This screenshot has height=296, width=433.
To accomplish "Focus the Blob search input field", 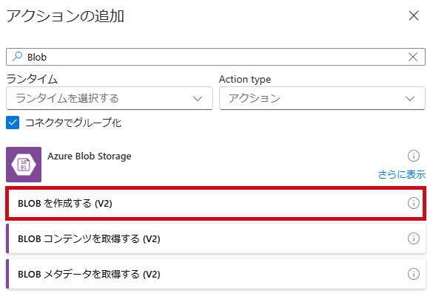I will (215, 57).
